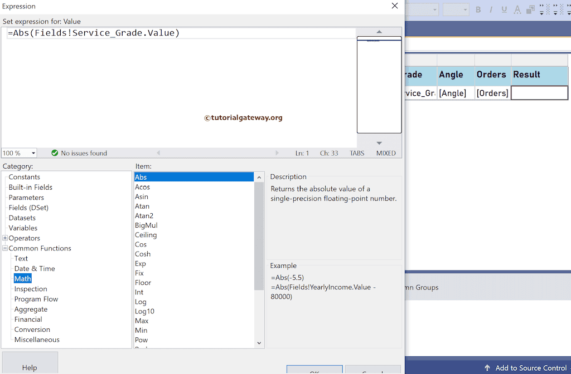The image size is (571, 374).
Task: Select the Cosh function item
Action: pyautogui.click(x=193, y=254)
